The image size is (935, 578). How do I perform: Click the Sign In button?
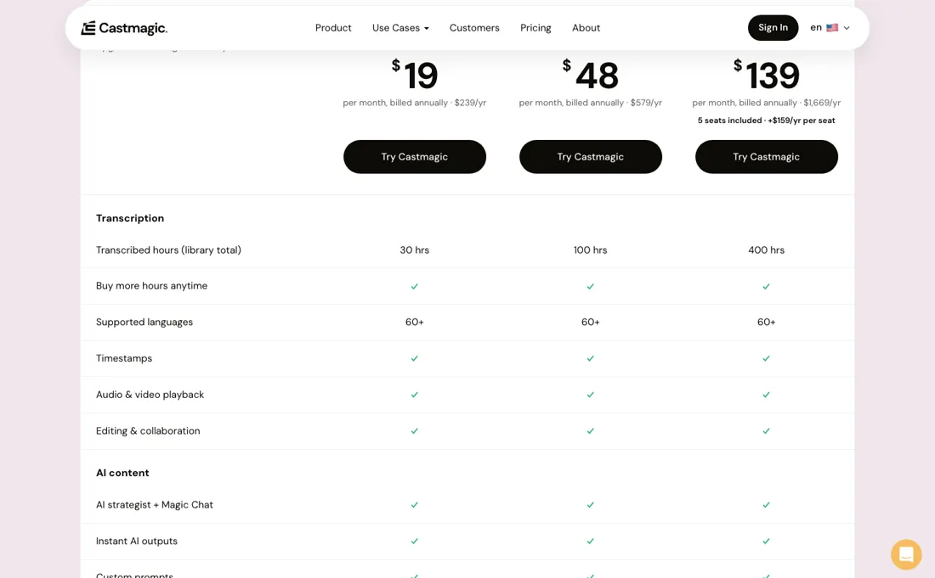pos(773,28)
